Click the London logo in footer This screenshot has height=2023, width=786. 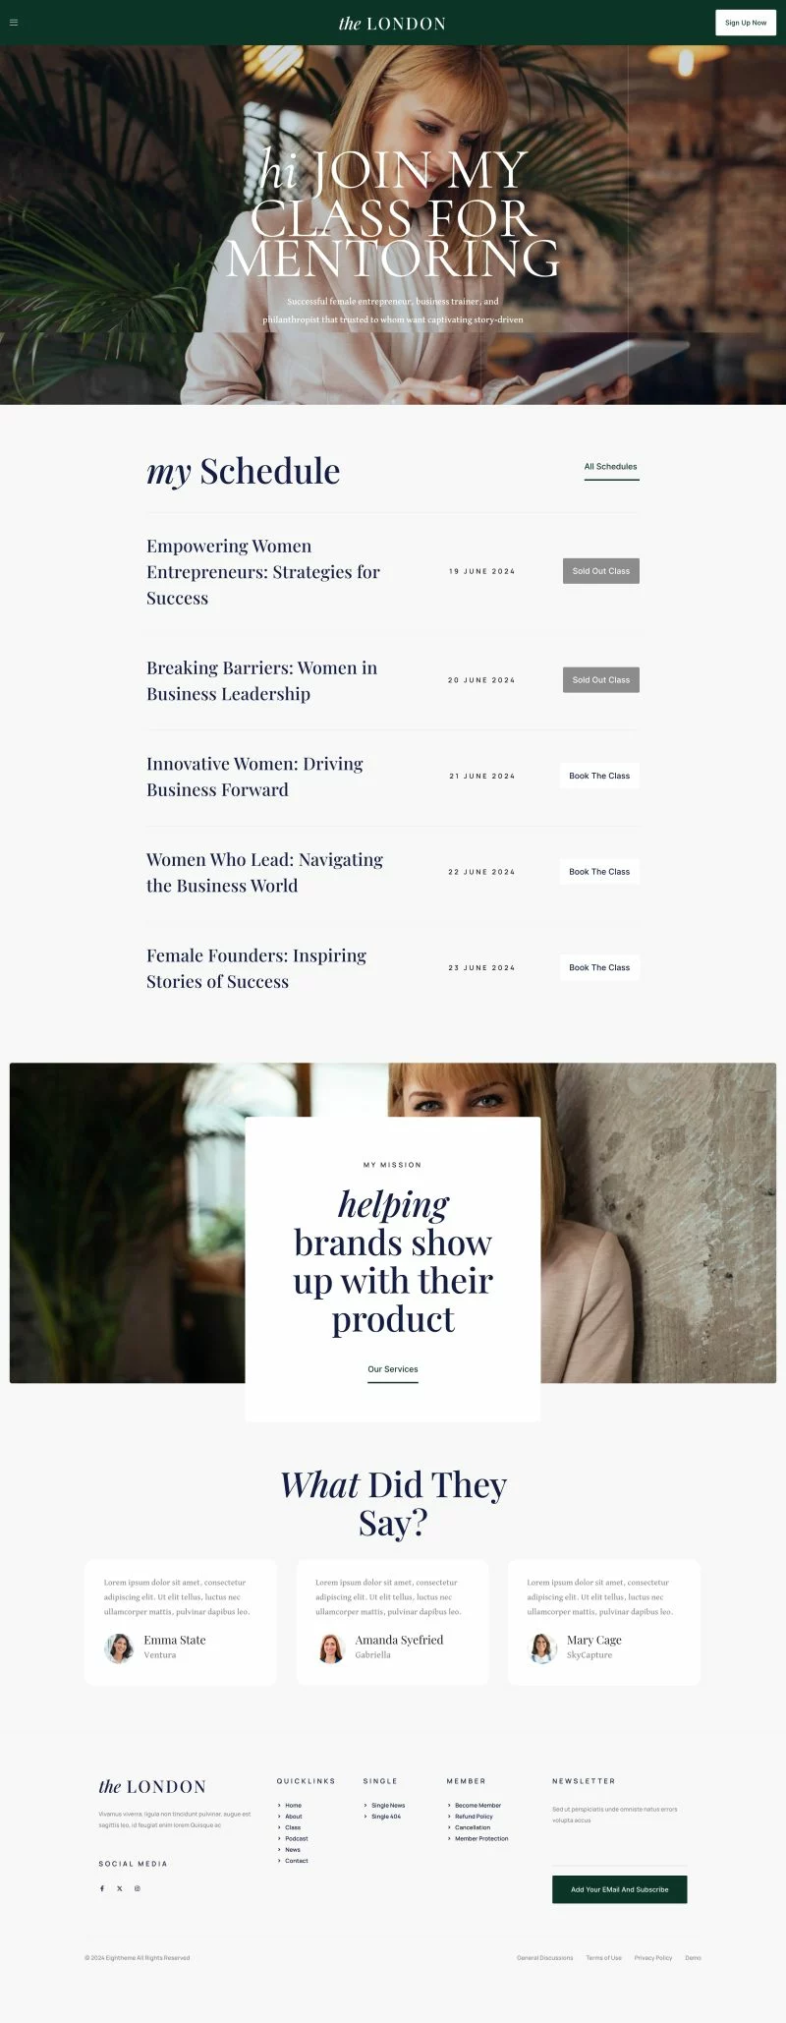coord(152,1786)
